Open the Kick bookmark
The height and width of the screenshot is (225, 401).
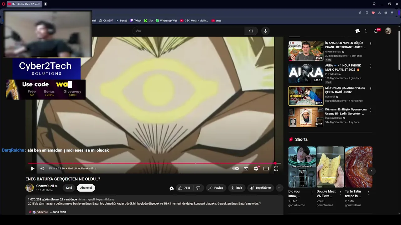click(148, 21)
